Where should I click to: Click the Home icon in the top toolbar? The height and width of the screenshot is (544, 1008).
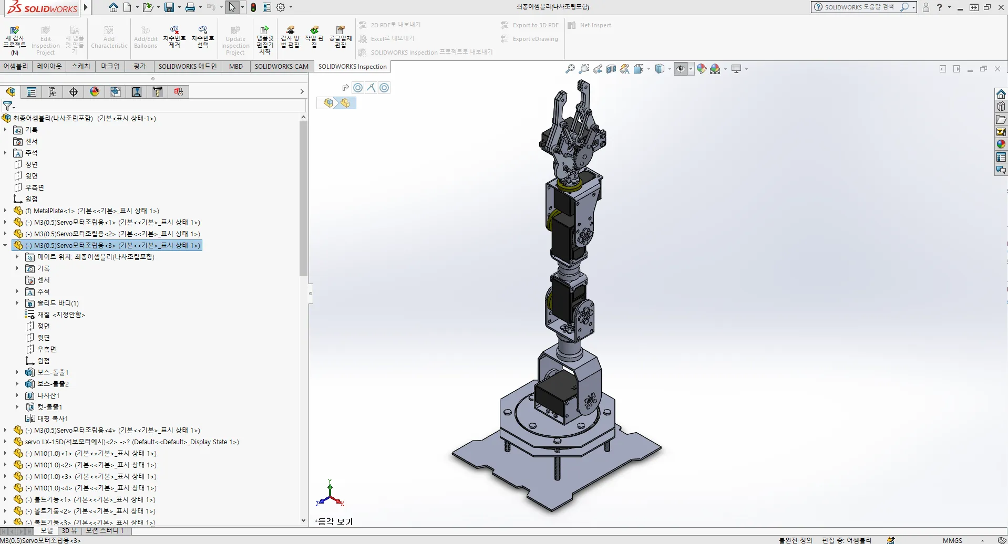click(114, 7)
